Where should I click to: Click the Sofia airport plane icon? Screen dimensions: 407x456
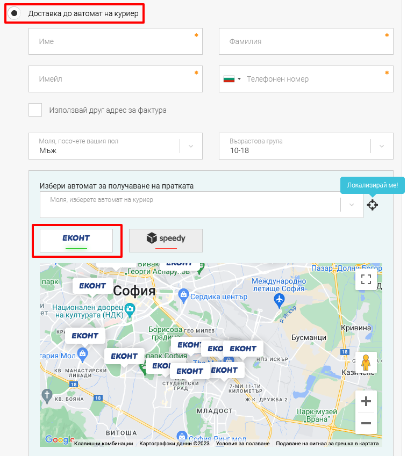pyautogui.click(x=279, y=300)
